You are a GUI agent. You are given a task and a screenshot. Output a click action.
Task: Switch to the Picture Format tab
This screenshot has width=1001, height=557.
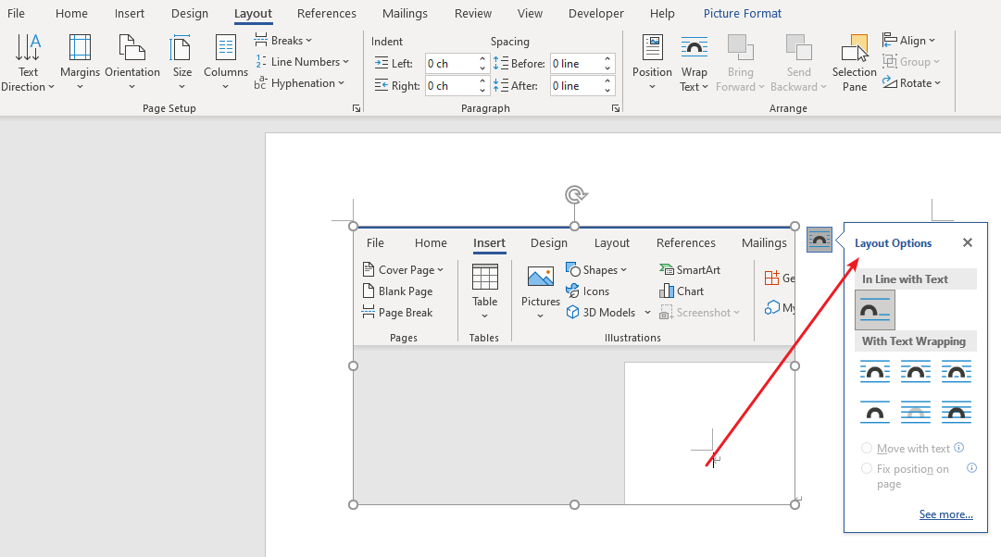coord(743,13)
